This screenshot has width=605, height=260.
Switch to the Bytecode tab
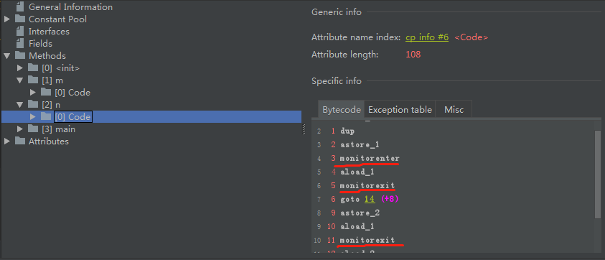342,109
